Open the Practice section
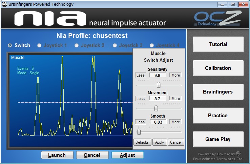Viewport: 250px width, 164px height. (218, 115)
